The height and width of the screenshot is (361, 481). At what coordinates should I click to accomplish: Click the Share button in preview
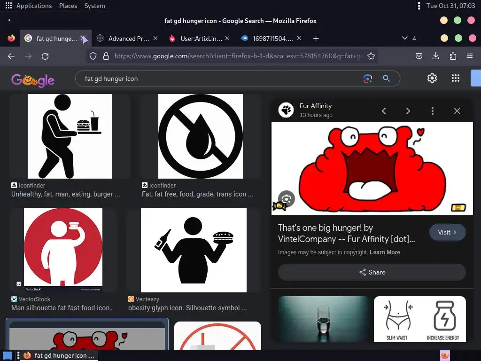coord(372,272)
